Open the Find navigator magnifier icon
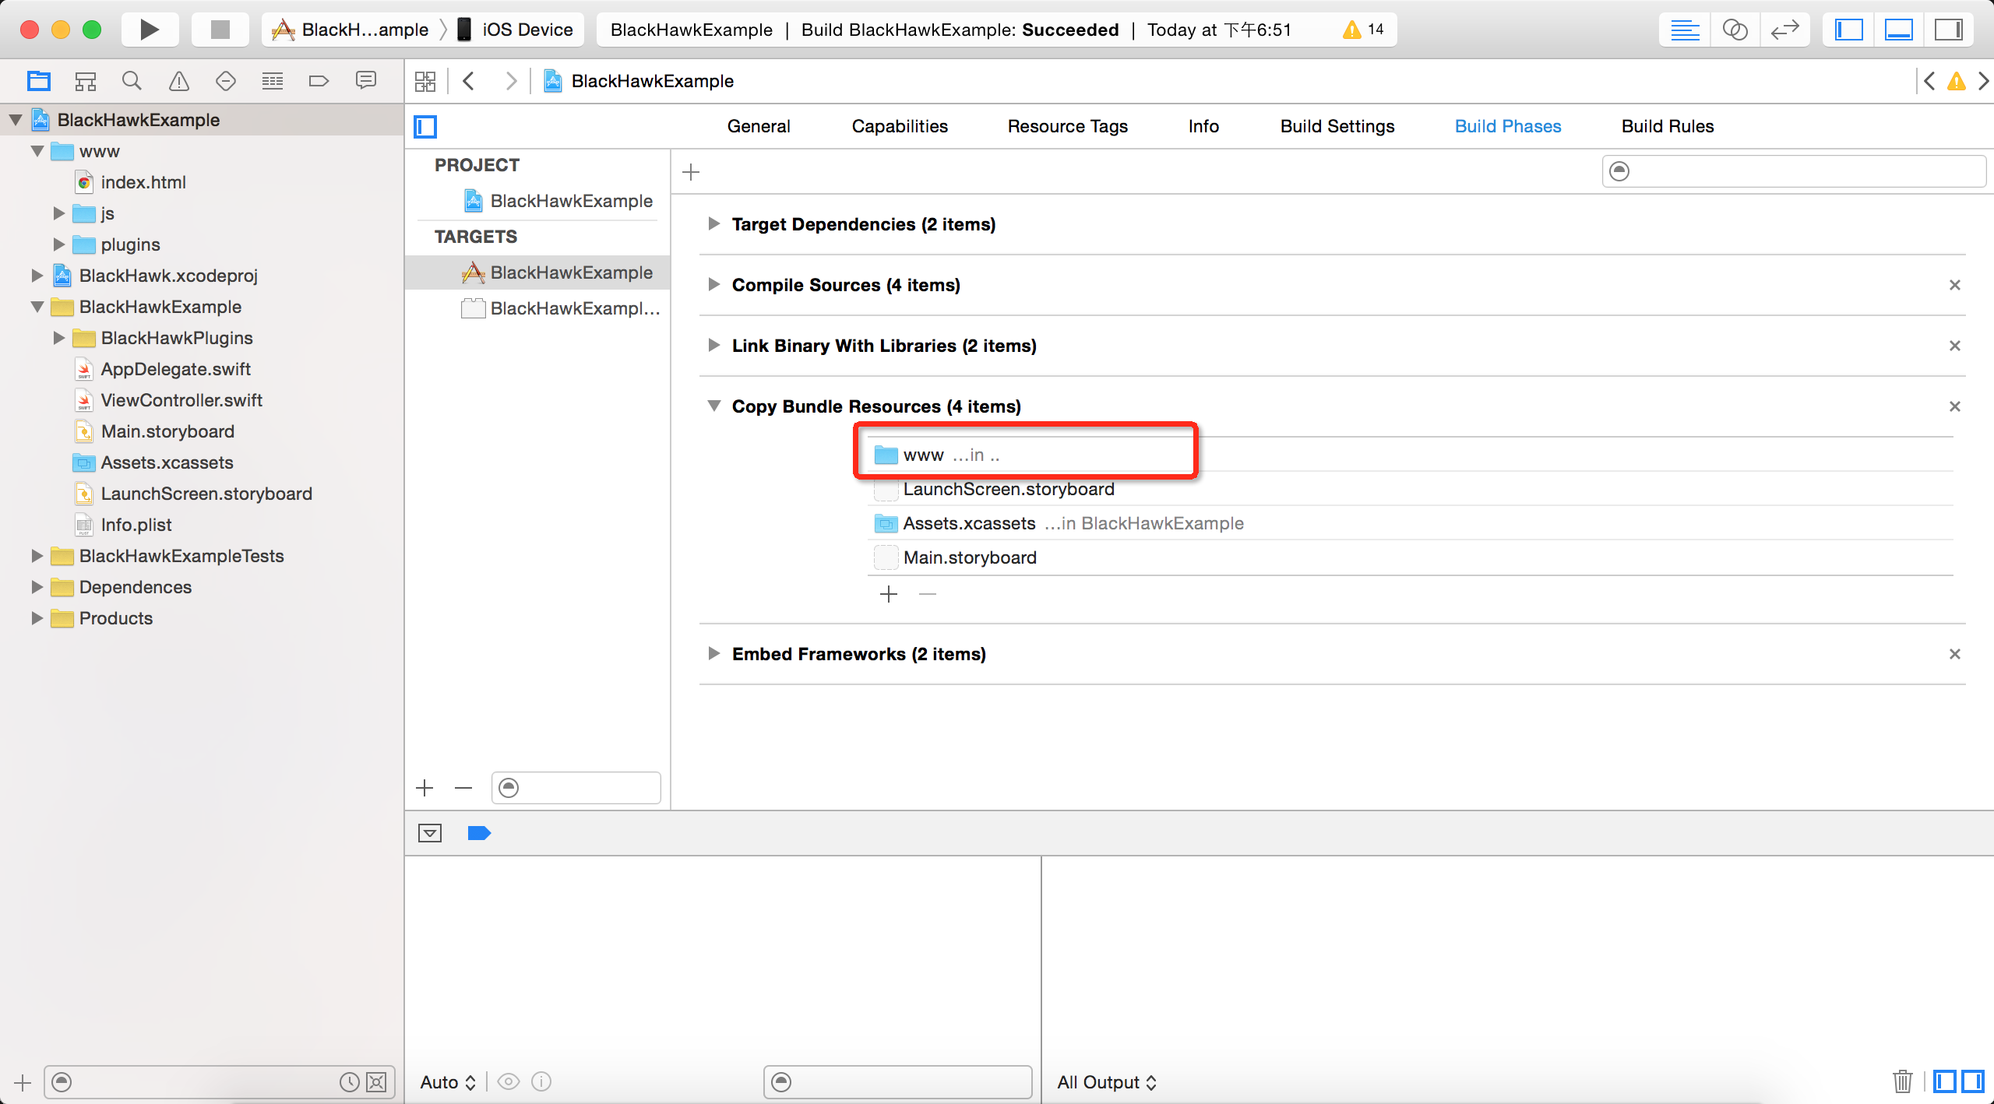1994x1104 pixels. [132, 81]
